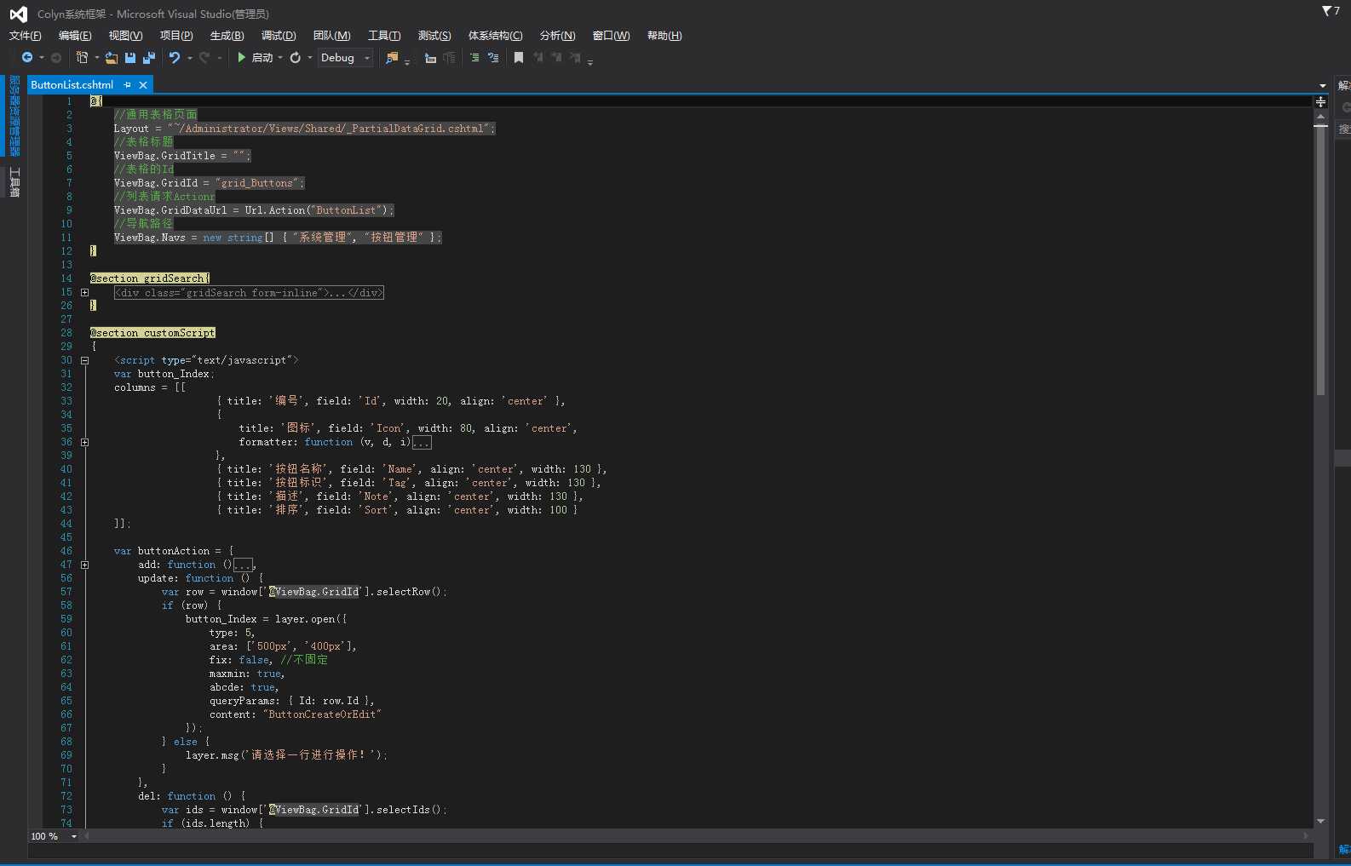Open the 工具(T) menu

tap(384, 36)
